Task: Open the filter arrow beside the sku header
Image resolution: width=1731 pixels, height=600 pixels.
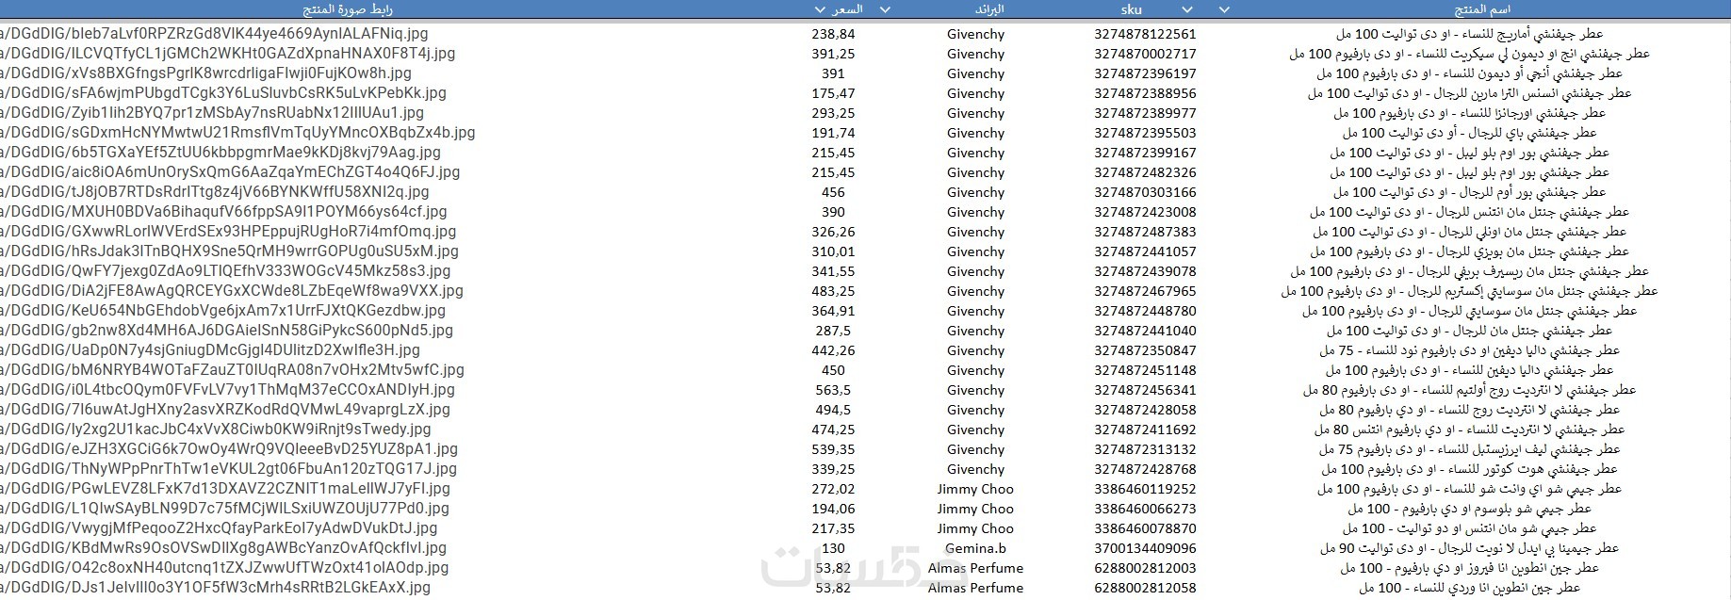Action: pyautogui.click(x=1186, y=10)
